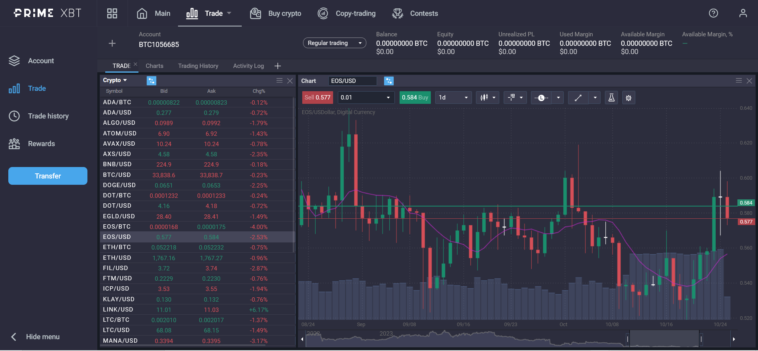The height and width of the screenshot is (351, 758).
Task: Toggle link icon in Crypto panel
Action: coord(152,81)
